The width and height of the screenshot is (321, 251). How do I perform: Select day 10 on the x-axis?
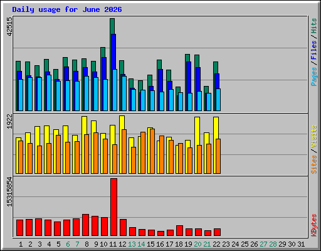click(x=103, y=244)
